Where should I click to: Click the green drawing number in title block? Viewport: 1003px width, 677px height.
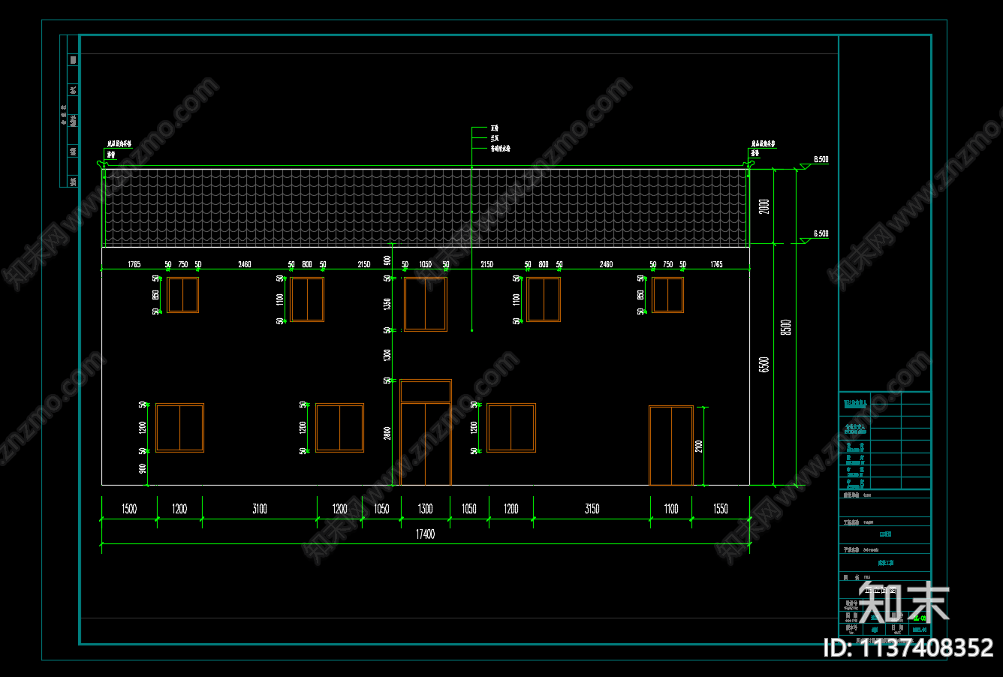[x=919, y=617]
